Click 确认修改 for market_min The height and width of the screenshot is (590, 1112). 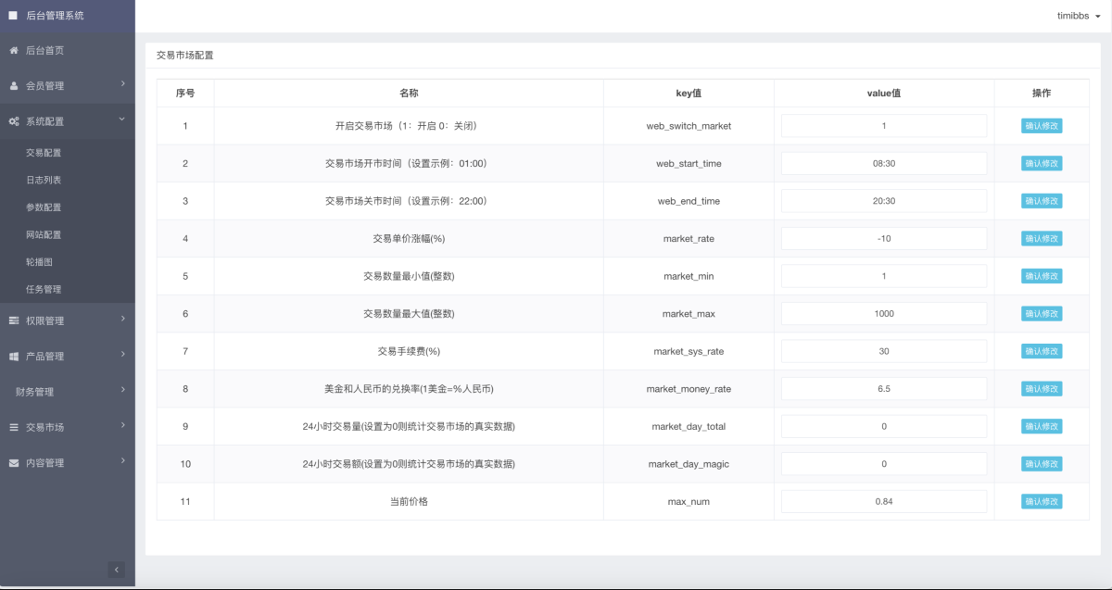(1042, 276)
